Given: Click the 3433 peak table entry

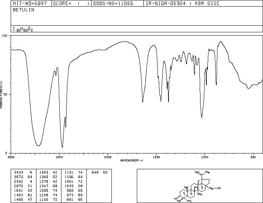Looking at the screenshot, I should pyautogui.click(x=23, y=173).
